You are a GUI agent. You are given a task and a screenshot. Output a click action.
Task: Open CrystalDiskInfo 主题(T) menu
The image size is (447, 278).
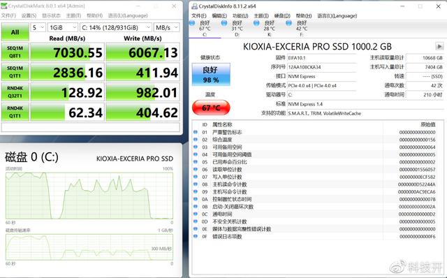pos(261,15)
